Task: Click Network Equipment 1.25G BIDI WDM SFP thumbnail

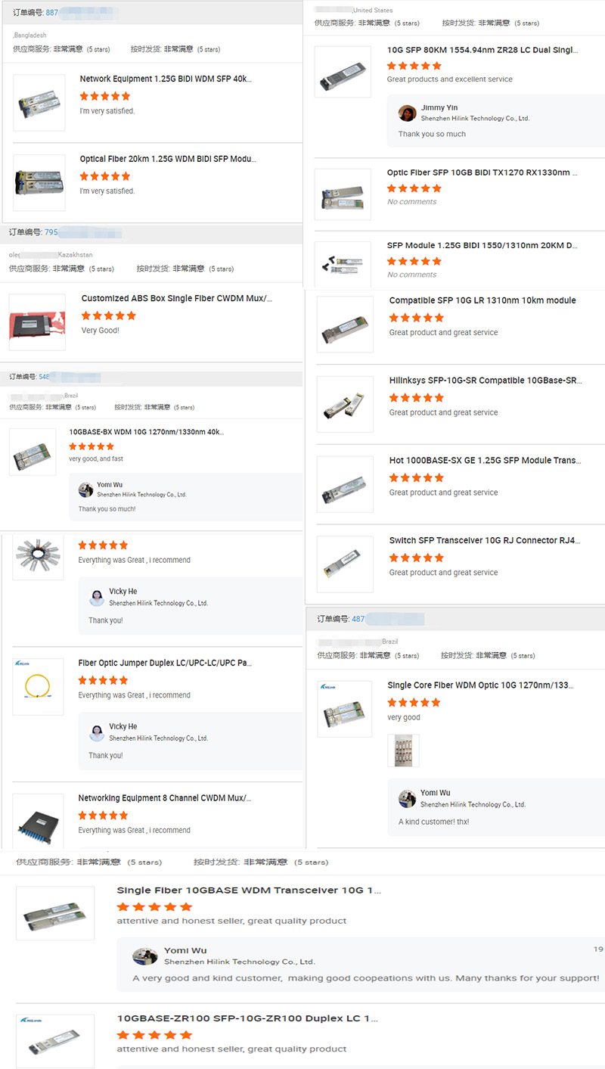Action: pyautogui.click(x=40, y=102)
